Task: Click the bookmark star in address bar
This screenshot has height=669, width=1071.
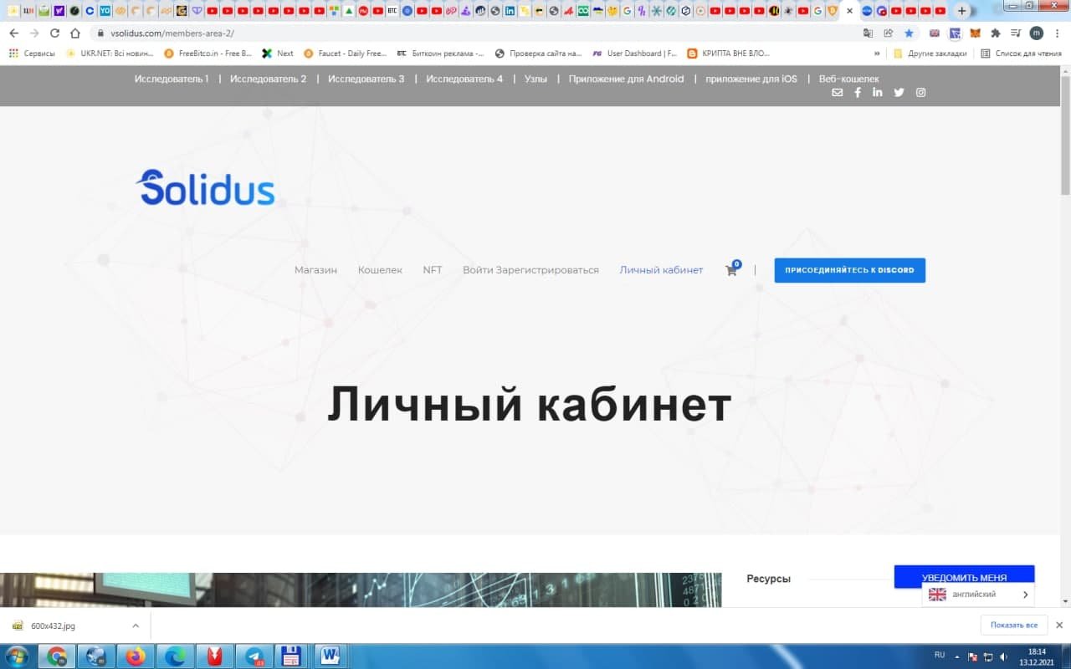Action: pos(909,33)
